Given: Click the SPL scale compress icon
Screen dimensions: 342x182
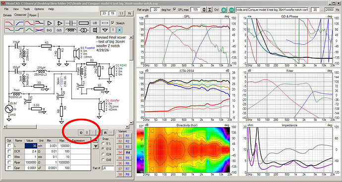Looking at the screenshot, I should coord(209,9).
